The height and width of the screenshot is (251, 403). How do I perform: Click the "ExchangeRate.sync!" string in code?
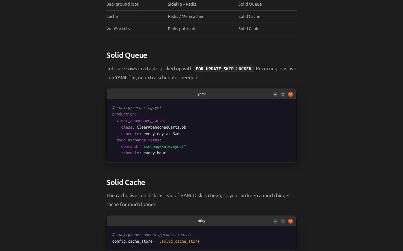[164, 146]
